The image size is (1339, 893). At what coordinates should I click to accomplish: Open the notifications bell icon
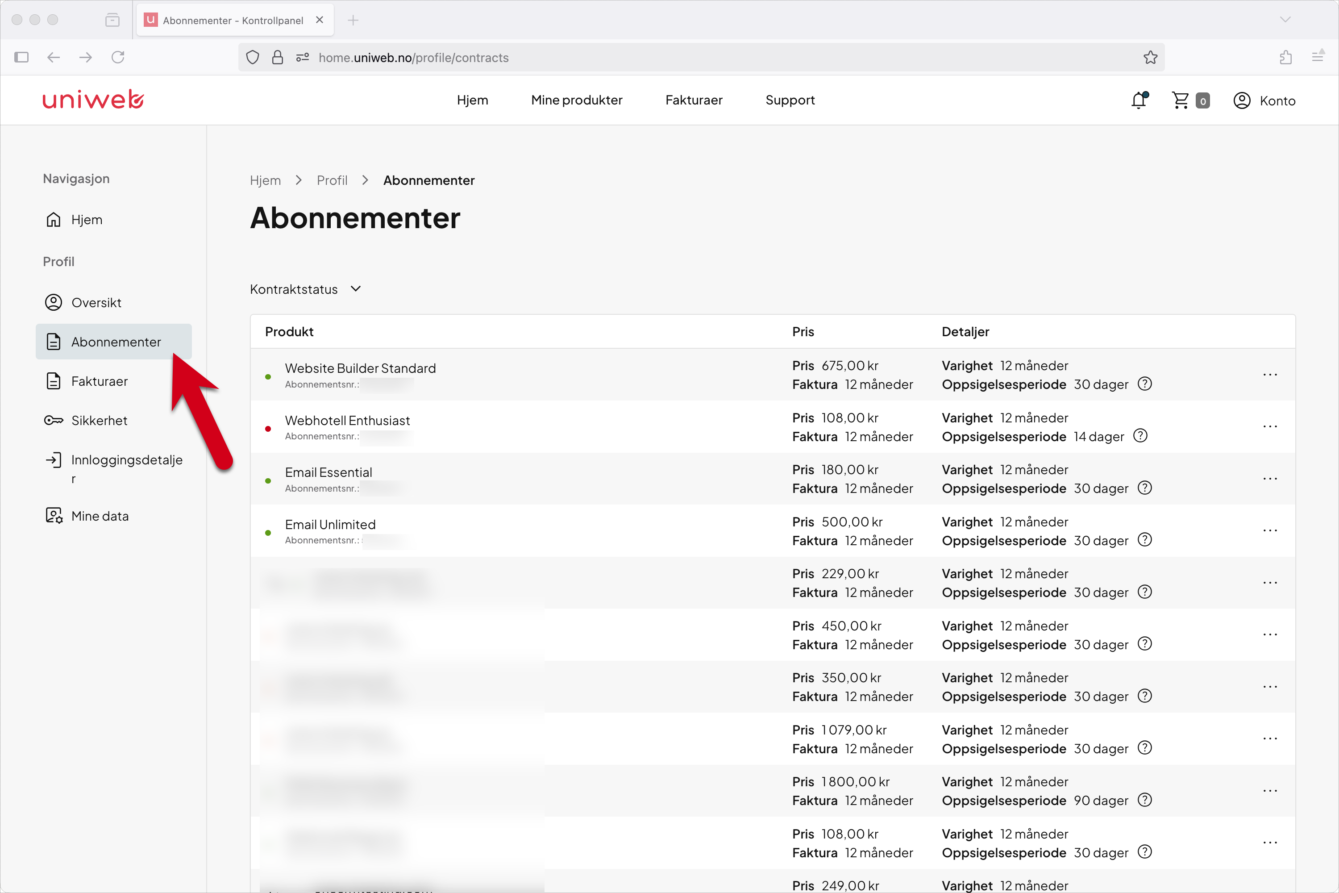(x=1139, y=100)
